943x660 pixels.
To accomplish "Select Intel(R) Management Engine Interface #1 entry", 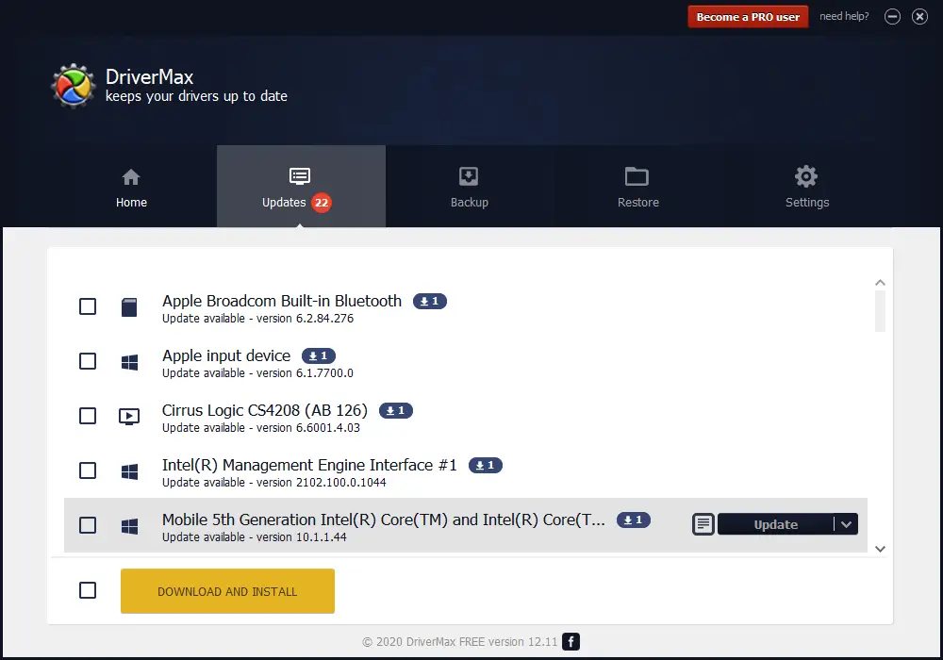I will point(309,465).
